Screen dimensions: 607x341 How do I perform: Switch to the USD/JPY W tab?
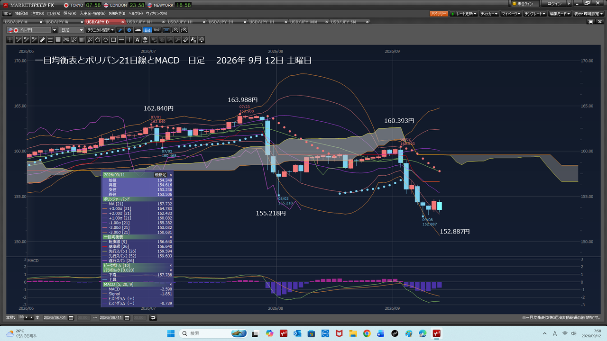[x=57, y=22]
